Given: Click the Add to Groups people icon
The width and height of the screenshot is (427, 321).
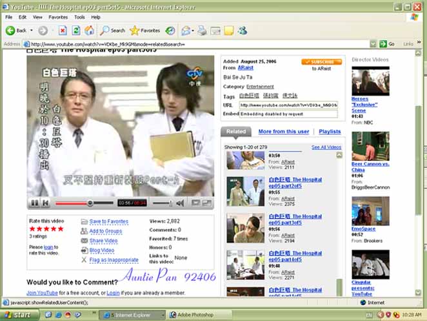Looking at the screenshot, I should (x=84, y=231).
